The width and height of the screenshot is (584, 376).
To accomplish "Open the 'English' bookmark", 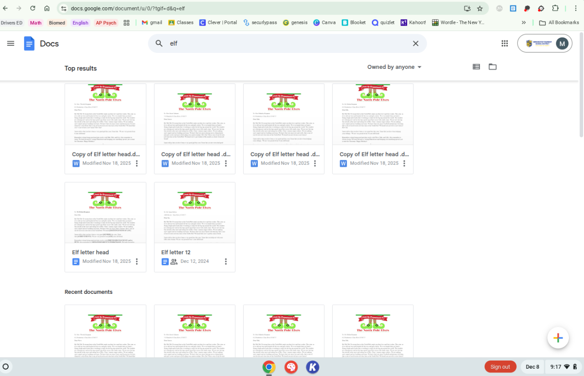I will pos(80,23).
